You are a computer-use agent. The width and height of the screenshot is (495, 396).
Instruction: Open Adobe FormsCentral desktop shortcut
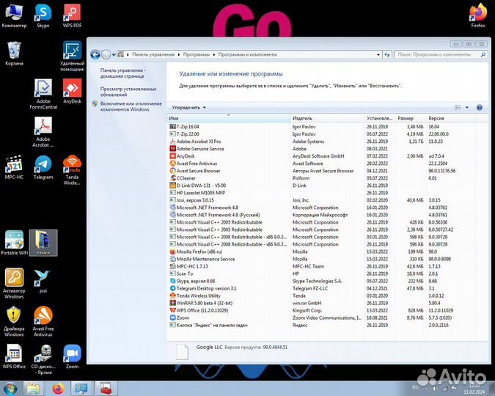43,94
